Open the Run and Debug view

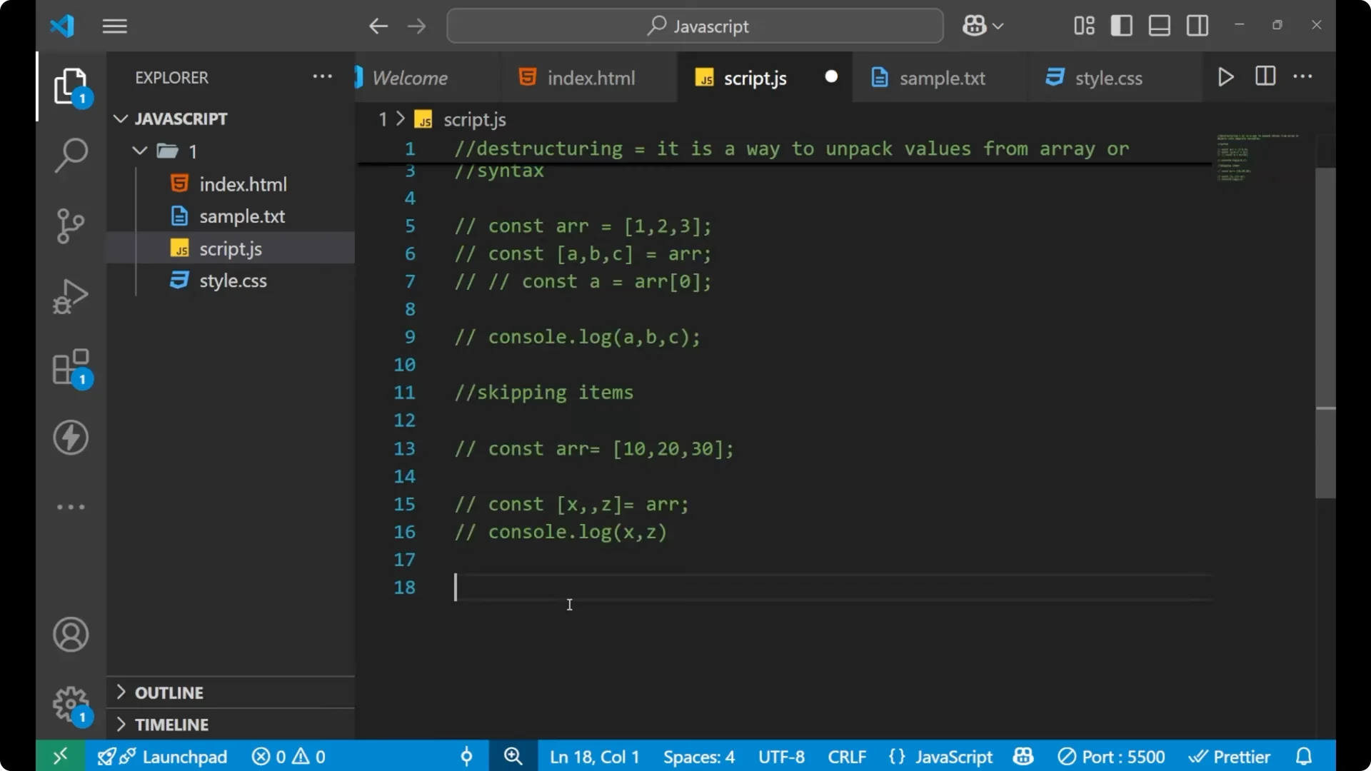[70, 296]
